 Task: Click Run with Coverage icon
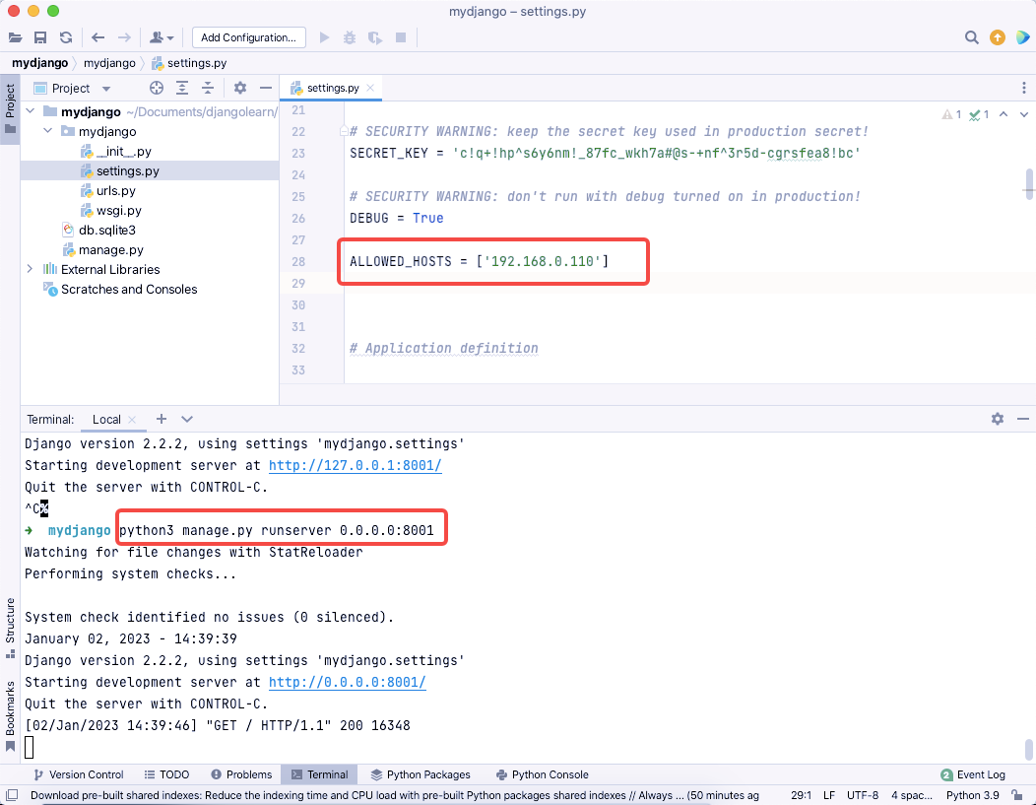374,37
